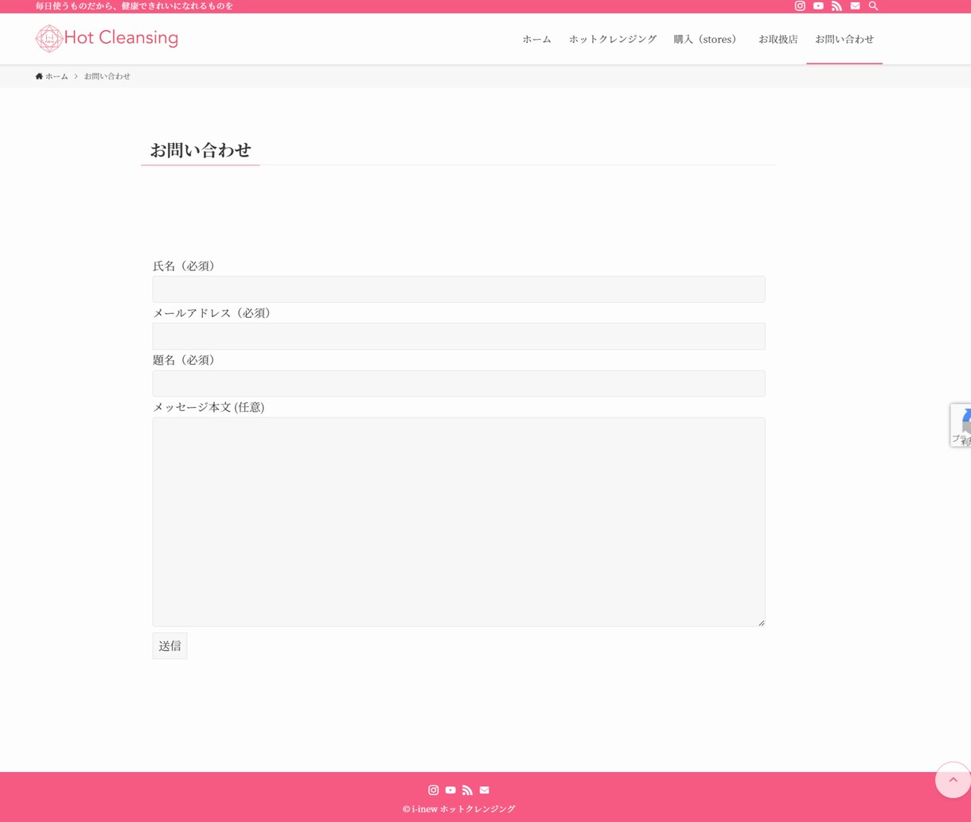Screen dimensions: 971x822
Task: Click into メッセージ本文 text area
Action: pos(458,522)
